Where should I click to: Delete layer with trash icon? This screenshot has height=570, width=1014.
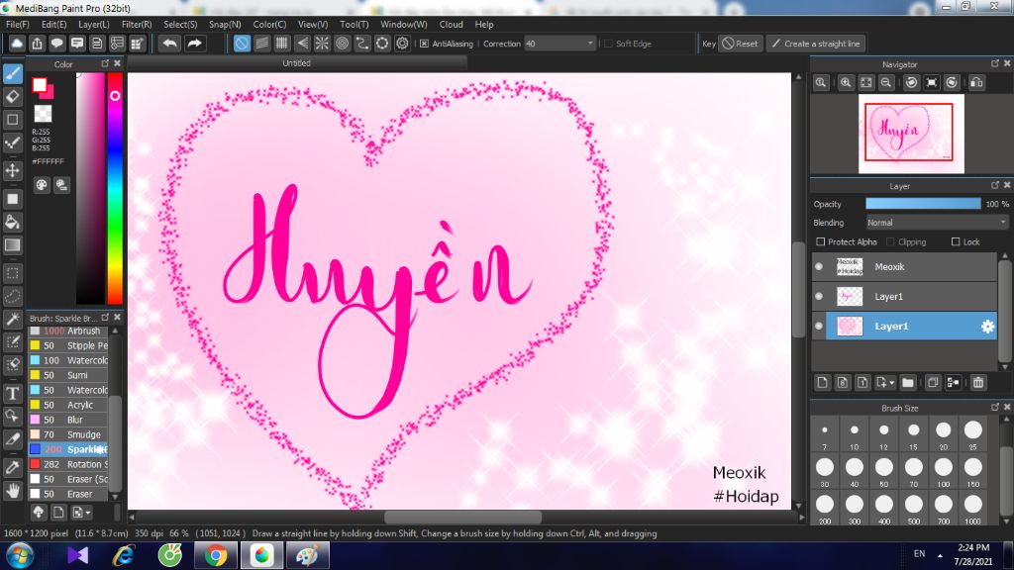click(978, 383)
